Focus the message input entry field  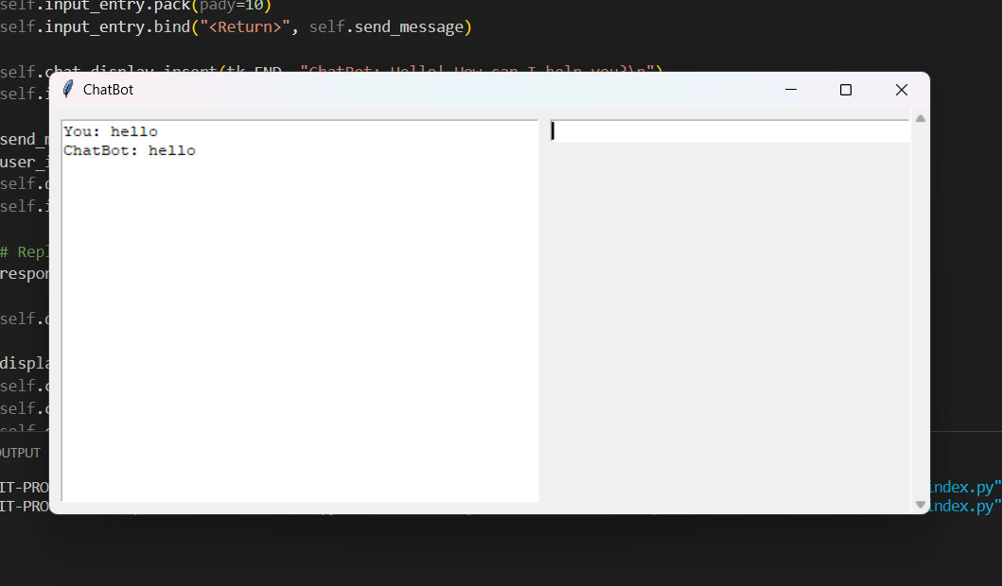729,131
